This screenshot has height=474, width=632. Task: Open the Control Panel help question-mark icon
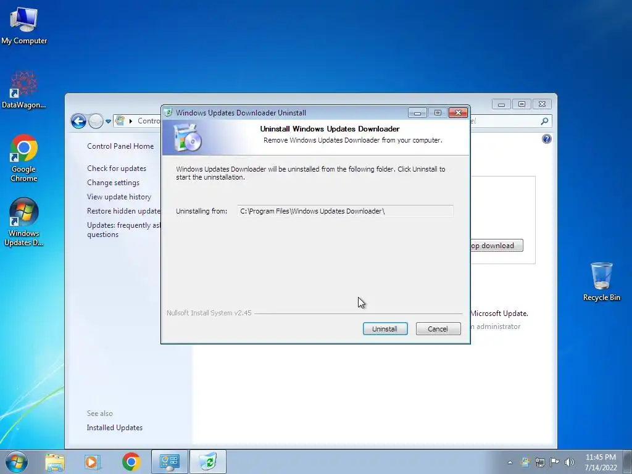pyautogui.click(x=547, y=139)
